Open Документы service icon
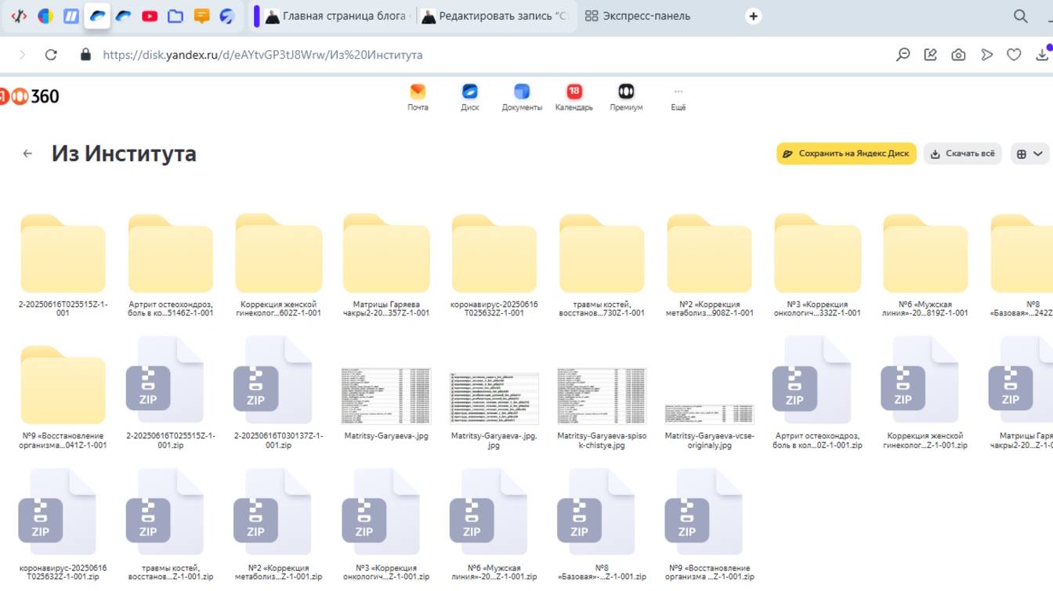The width and height of the screenshot is (1053, 591). pyautogui.click(x=522, y=98)
